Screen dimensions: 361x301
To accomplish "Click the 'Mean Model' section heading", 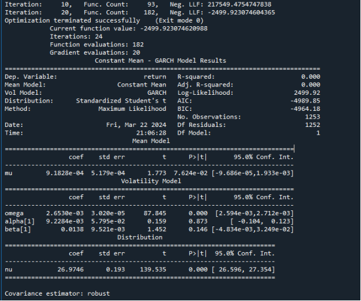I will (x=150, y=141).
